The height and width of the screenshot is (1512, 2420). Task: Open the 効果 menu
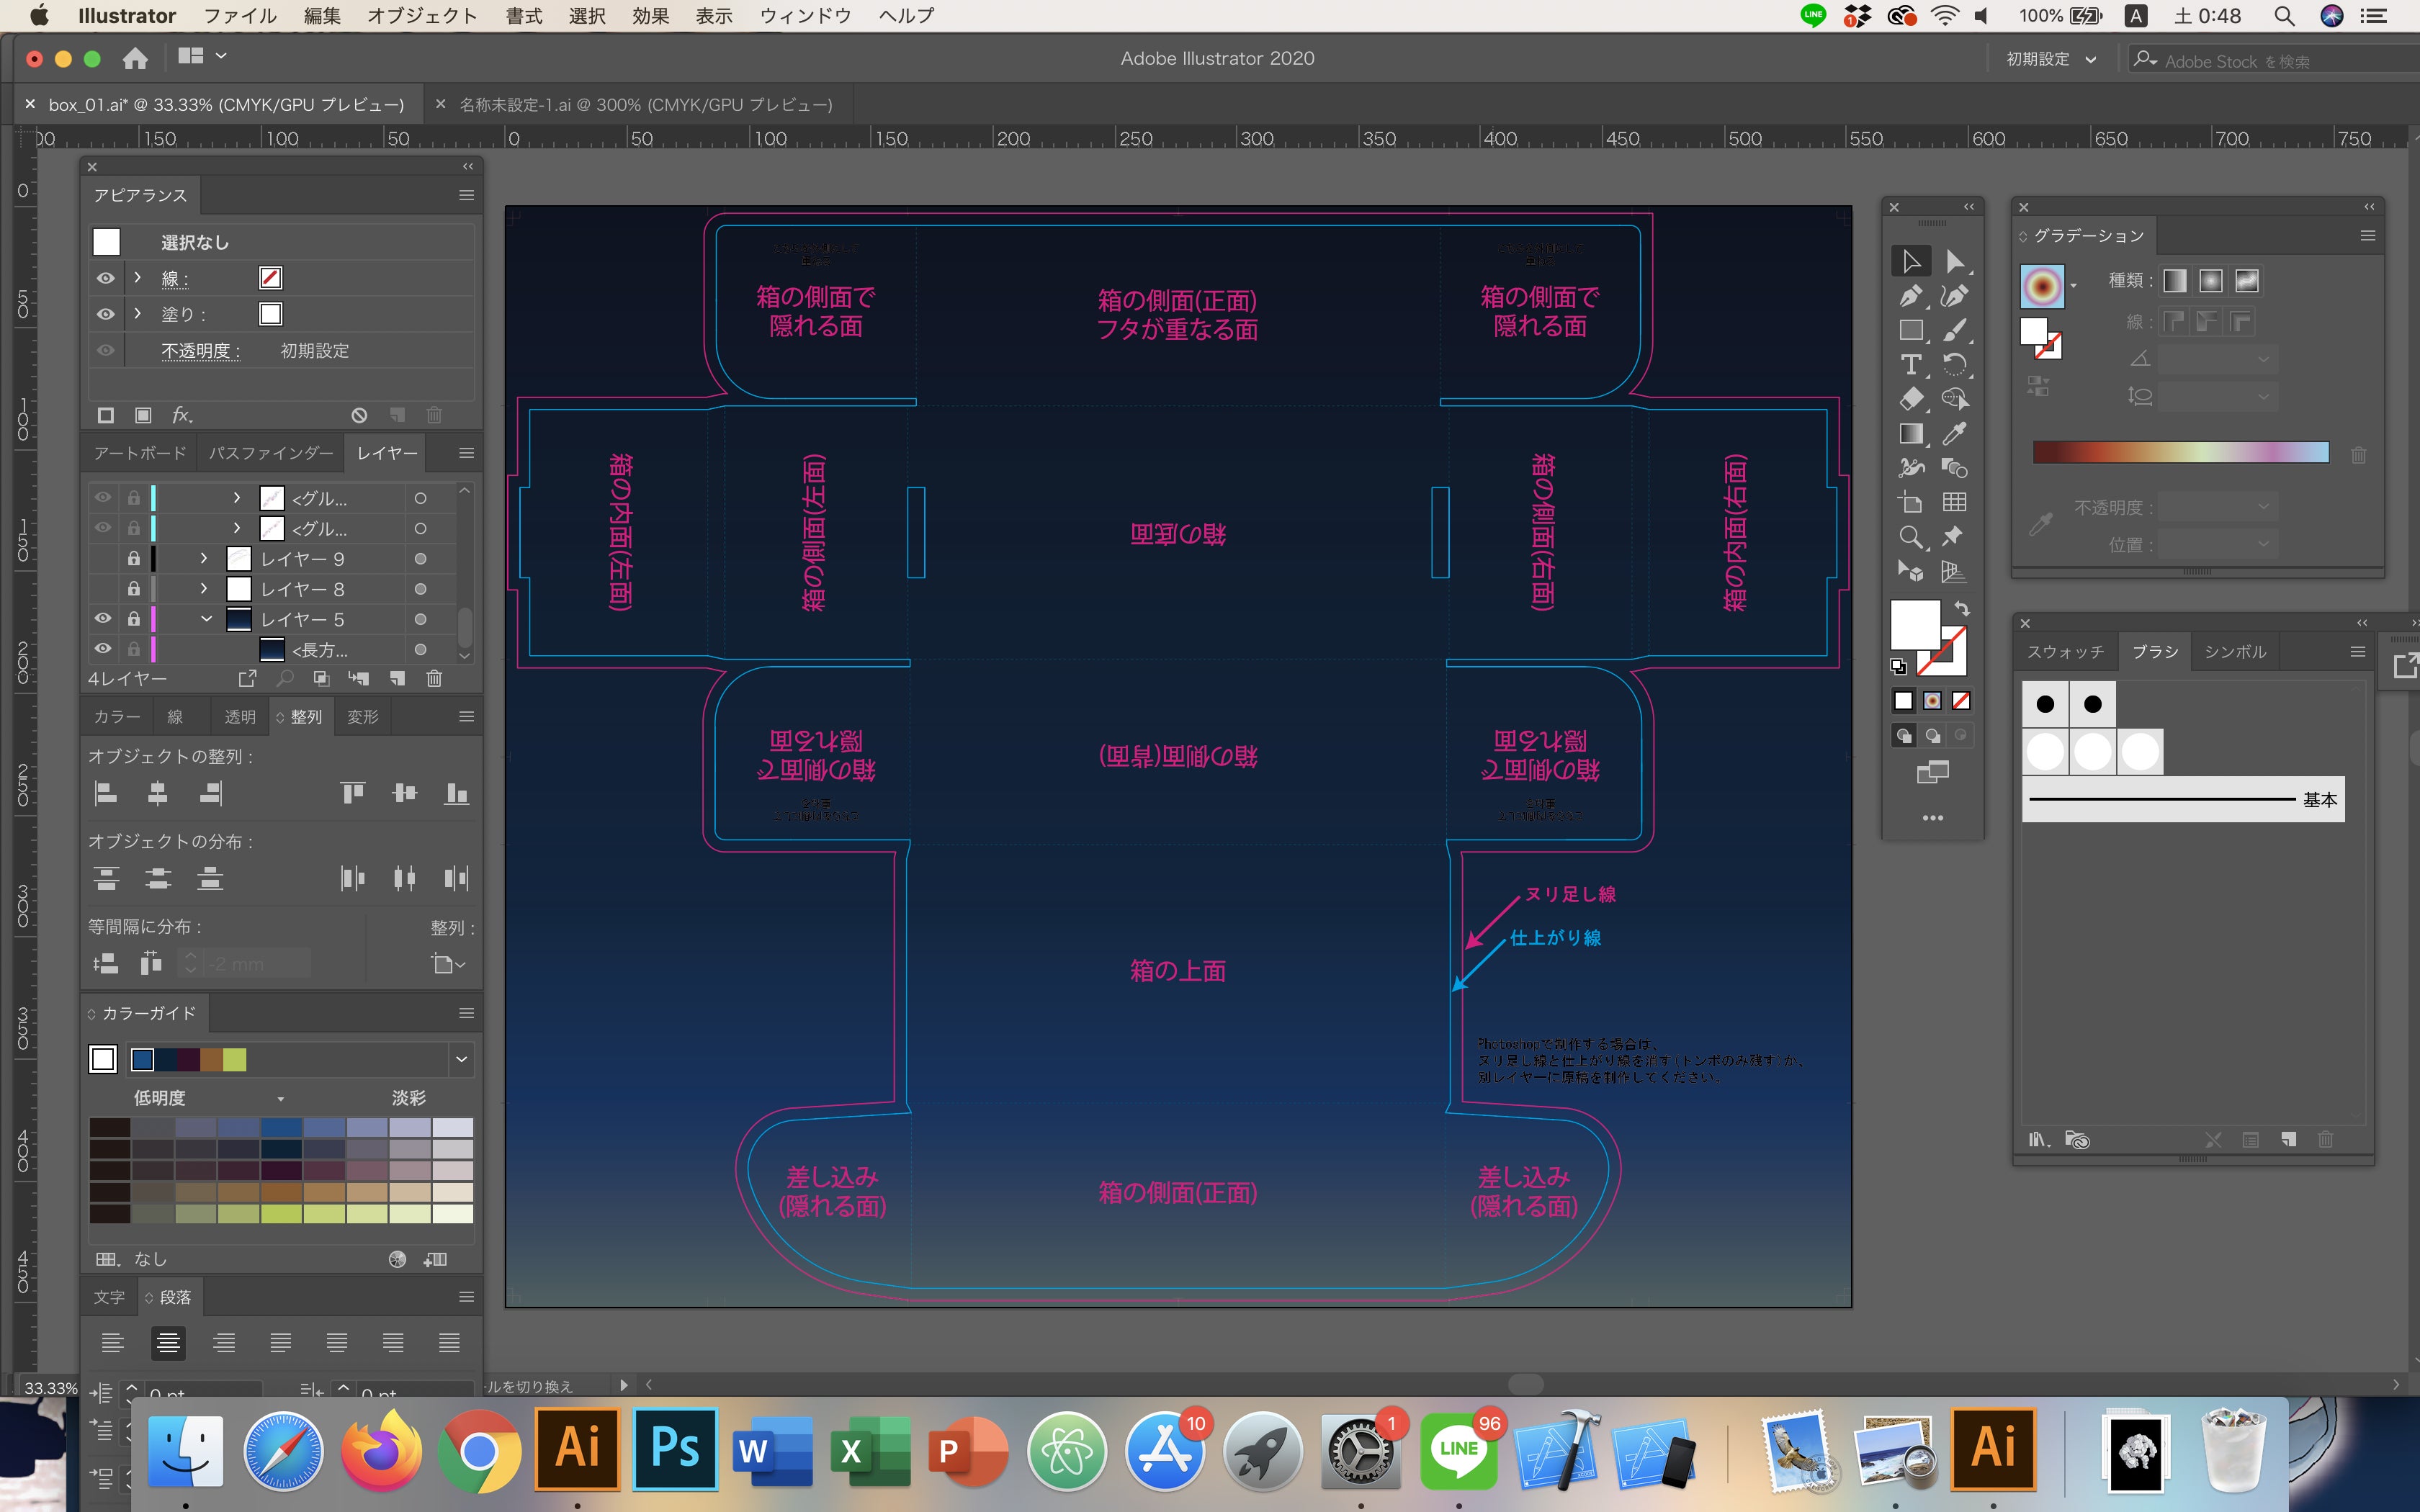point(650,16)
